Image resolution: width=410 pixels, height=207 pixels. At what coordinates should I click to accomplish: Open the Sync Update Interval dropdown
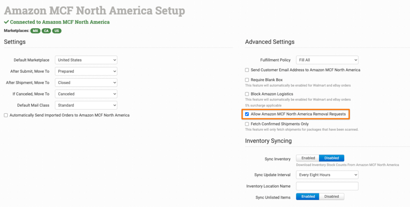click(327, 175)
